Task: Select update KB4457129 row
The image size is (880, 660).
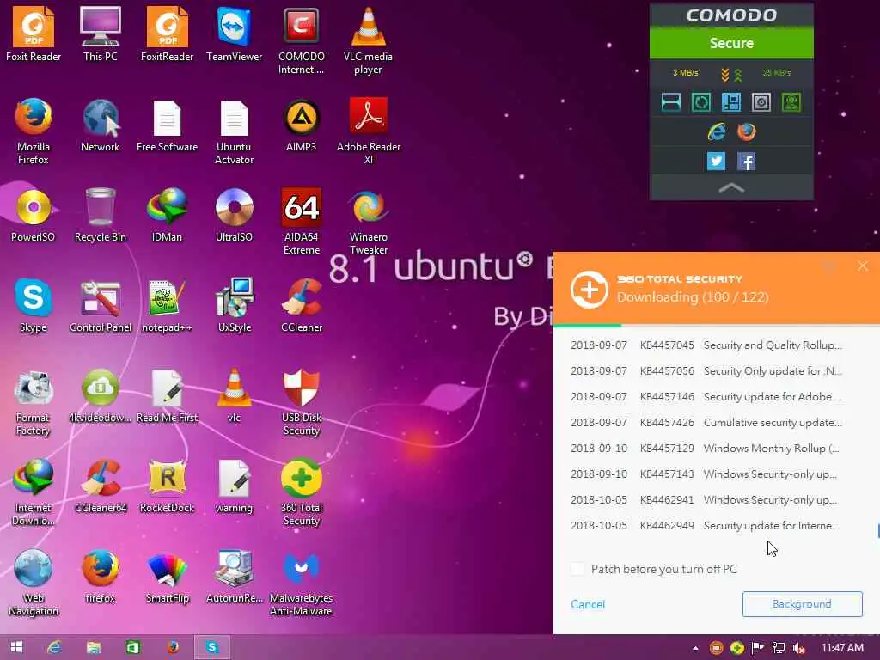Action: pos(706,449)
